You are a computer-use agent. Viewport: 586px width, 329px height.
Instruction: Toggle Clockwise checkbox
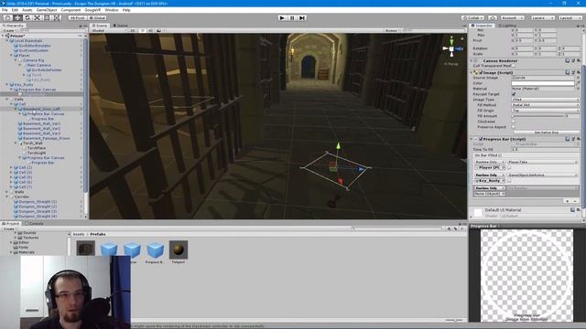tap(514, 122)
